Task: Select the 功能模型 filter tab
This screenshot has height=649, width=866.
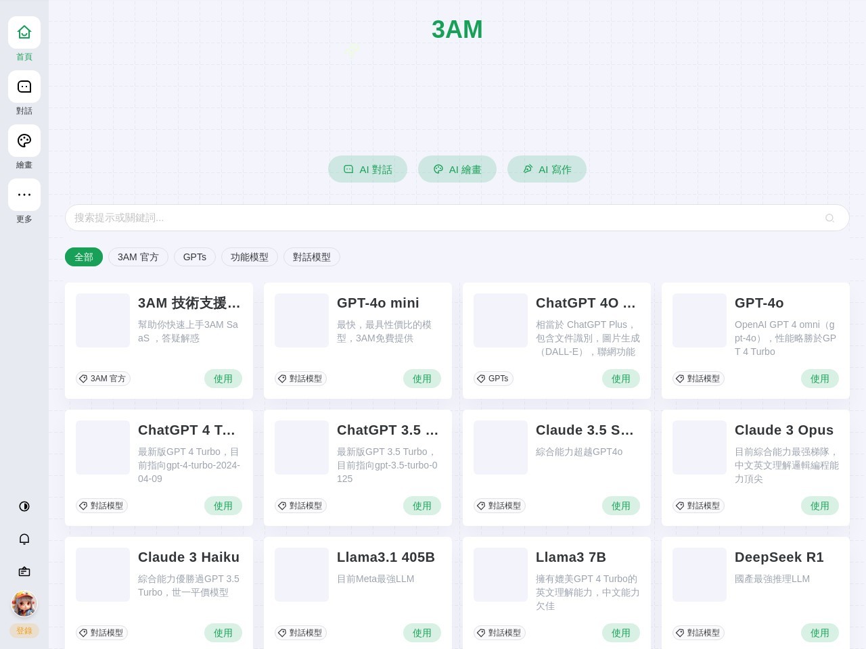Action: tap(250, 257)
